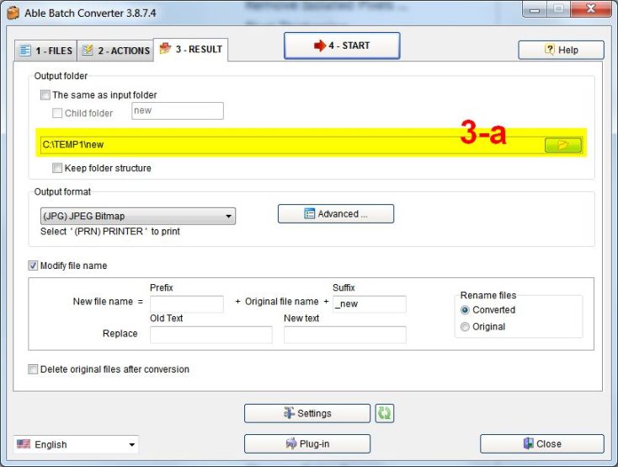Click the Suffix field containing _new

point(370,304)
